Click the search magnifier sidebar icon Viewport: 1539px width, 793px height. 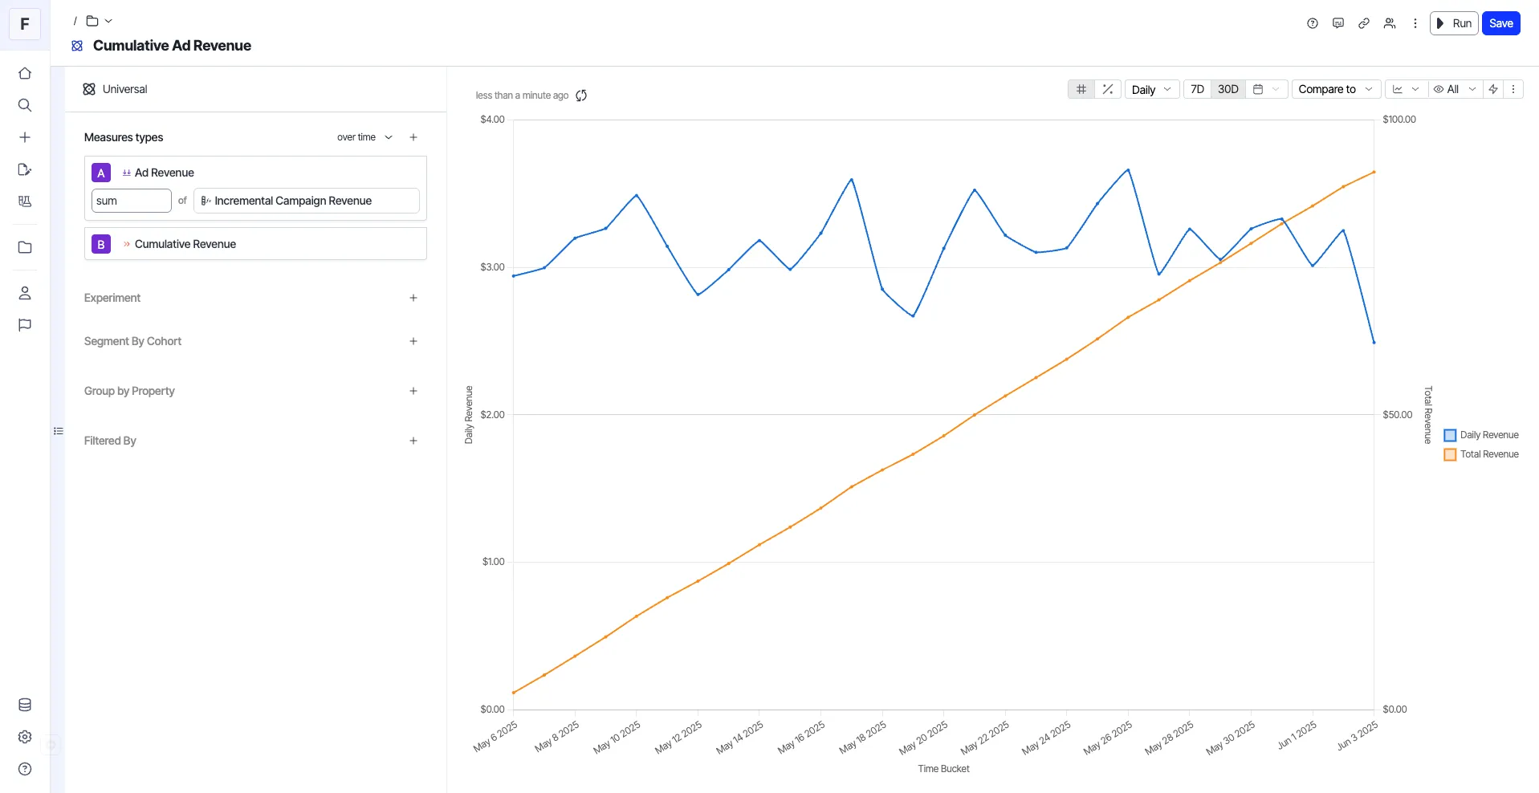point(25,105)
